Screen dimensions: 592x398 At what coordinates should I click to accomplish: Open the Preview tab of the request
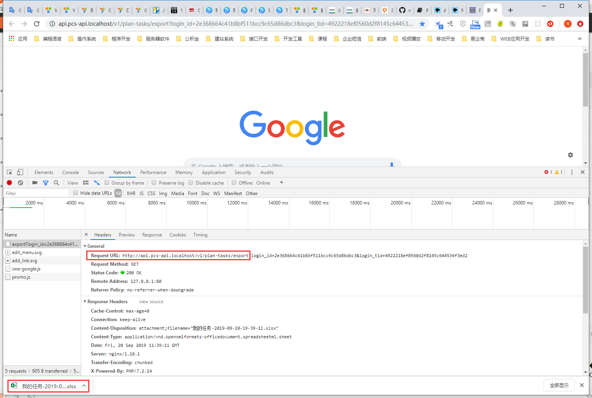pos(127,235)
